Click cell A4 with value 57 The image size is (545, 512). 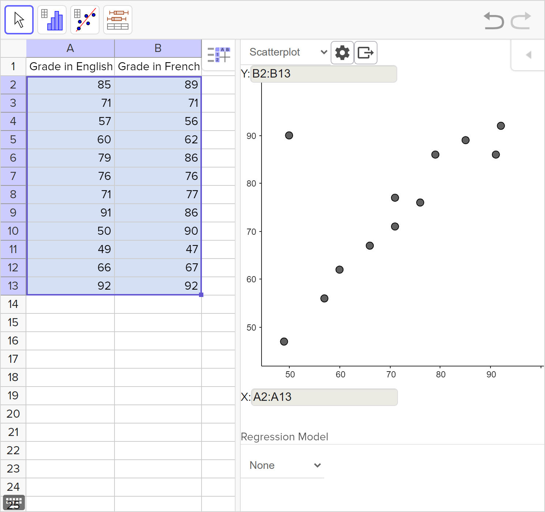point(71,121)
